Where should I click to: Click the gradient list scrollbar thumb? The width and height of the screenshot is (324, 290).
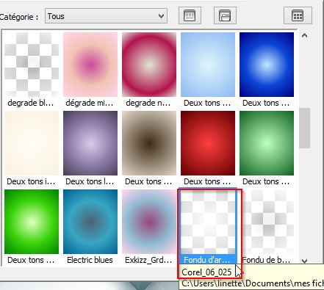click(x=304, y=128)
